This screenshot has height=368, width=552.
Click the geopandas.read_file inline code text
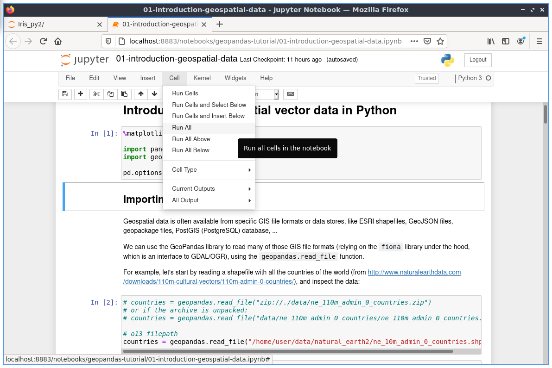298,256
